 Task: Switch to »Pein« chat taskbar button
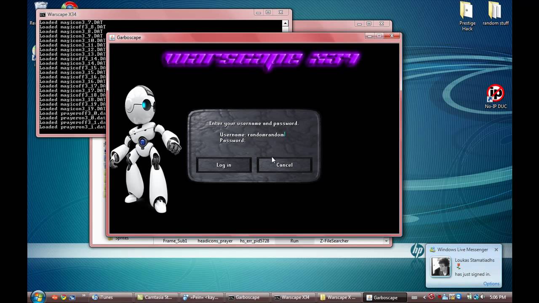(x=201, y=297)
